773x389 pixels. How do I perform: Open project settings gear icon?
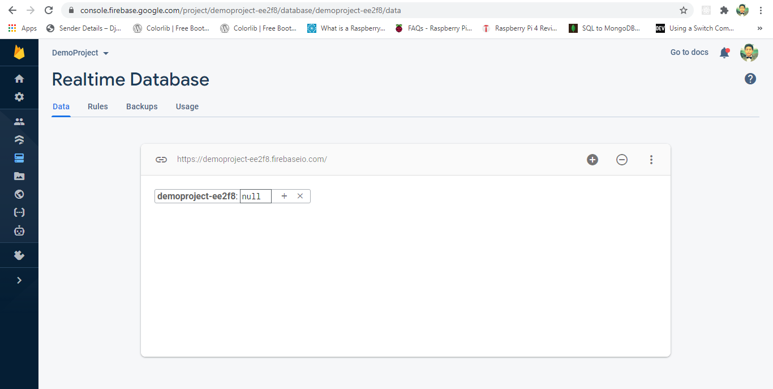(x=19, y=97)
